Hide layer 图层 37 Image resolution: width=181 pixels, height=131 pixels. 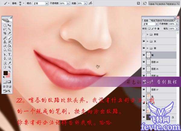click(x=144, y=90)
